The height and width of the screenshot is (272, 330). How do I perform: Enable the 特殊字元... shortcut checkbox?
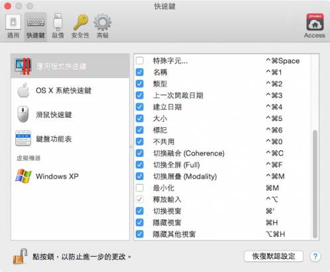click(x=140, y=60)
